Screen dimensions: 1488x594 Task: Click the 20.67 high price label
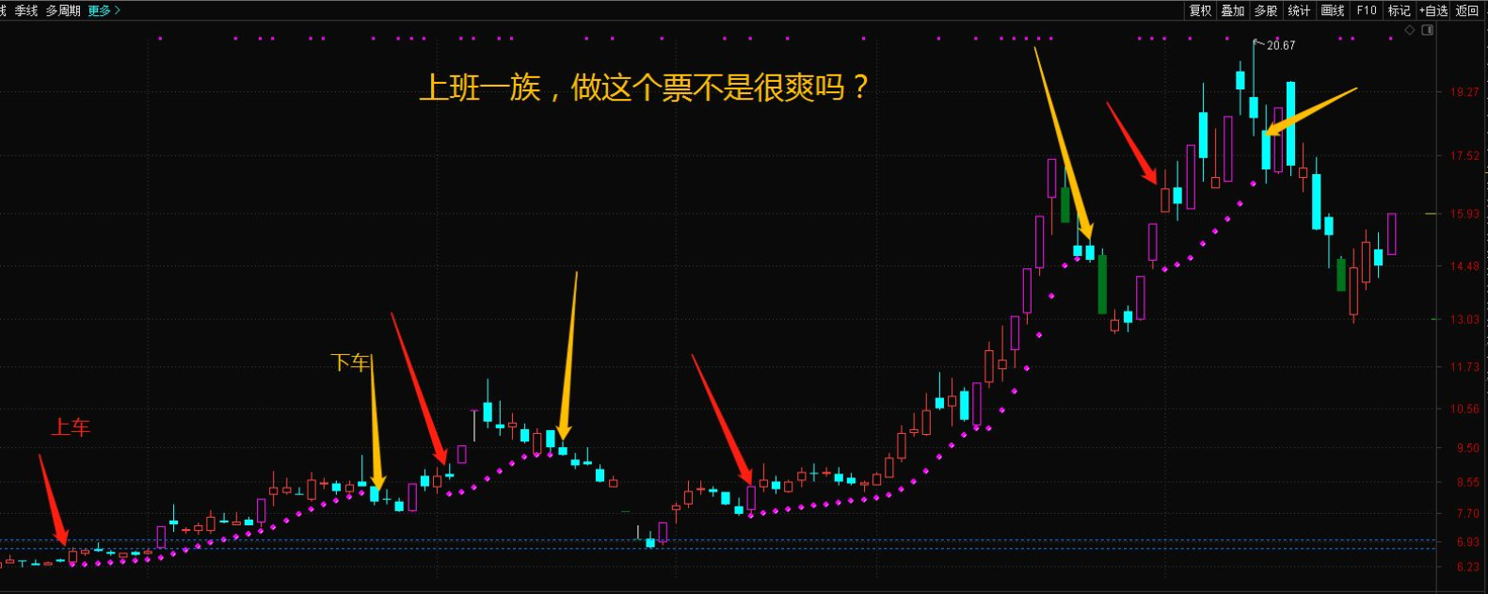pyautogui.click(x=1281, y=45)
